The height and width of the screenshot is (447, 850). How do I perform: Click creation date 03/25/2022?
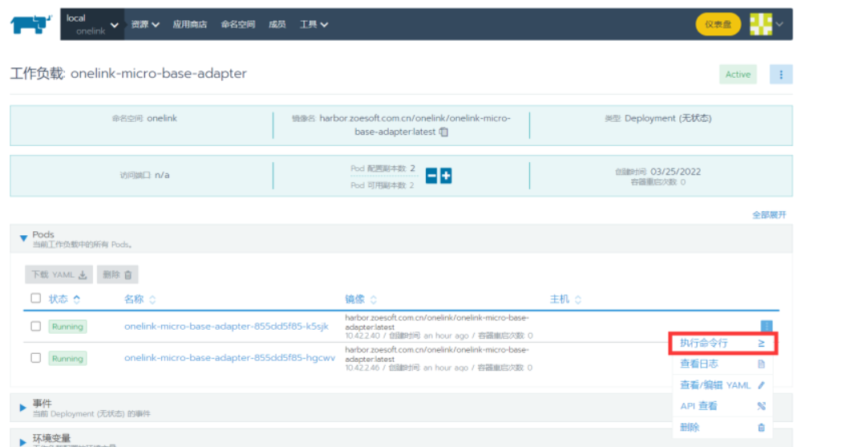675,172
